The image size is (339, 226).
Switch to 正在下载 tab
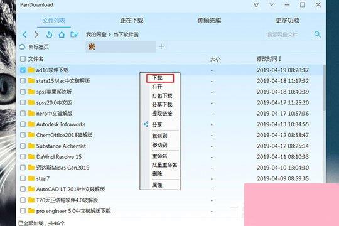click(x=132, y=21)
